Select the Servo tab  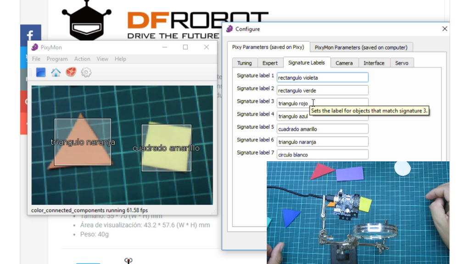[402, 63]
